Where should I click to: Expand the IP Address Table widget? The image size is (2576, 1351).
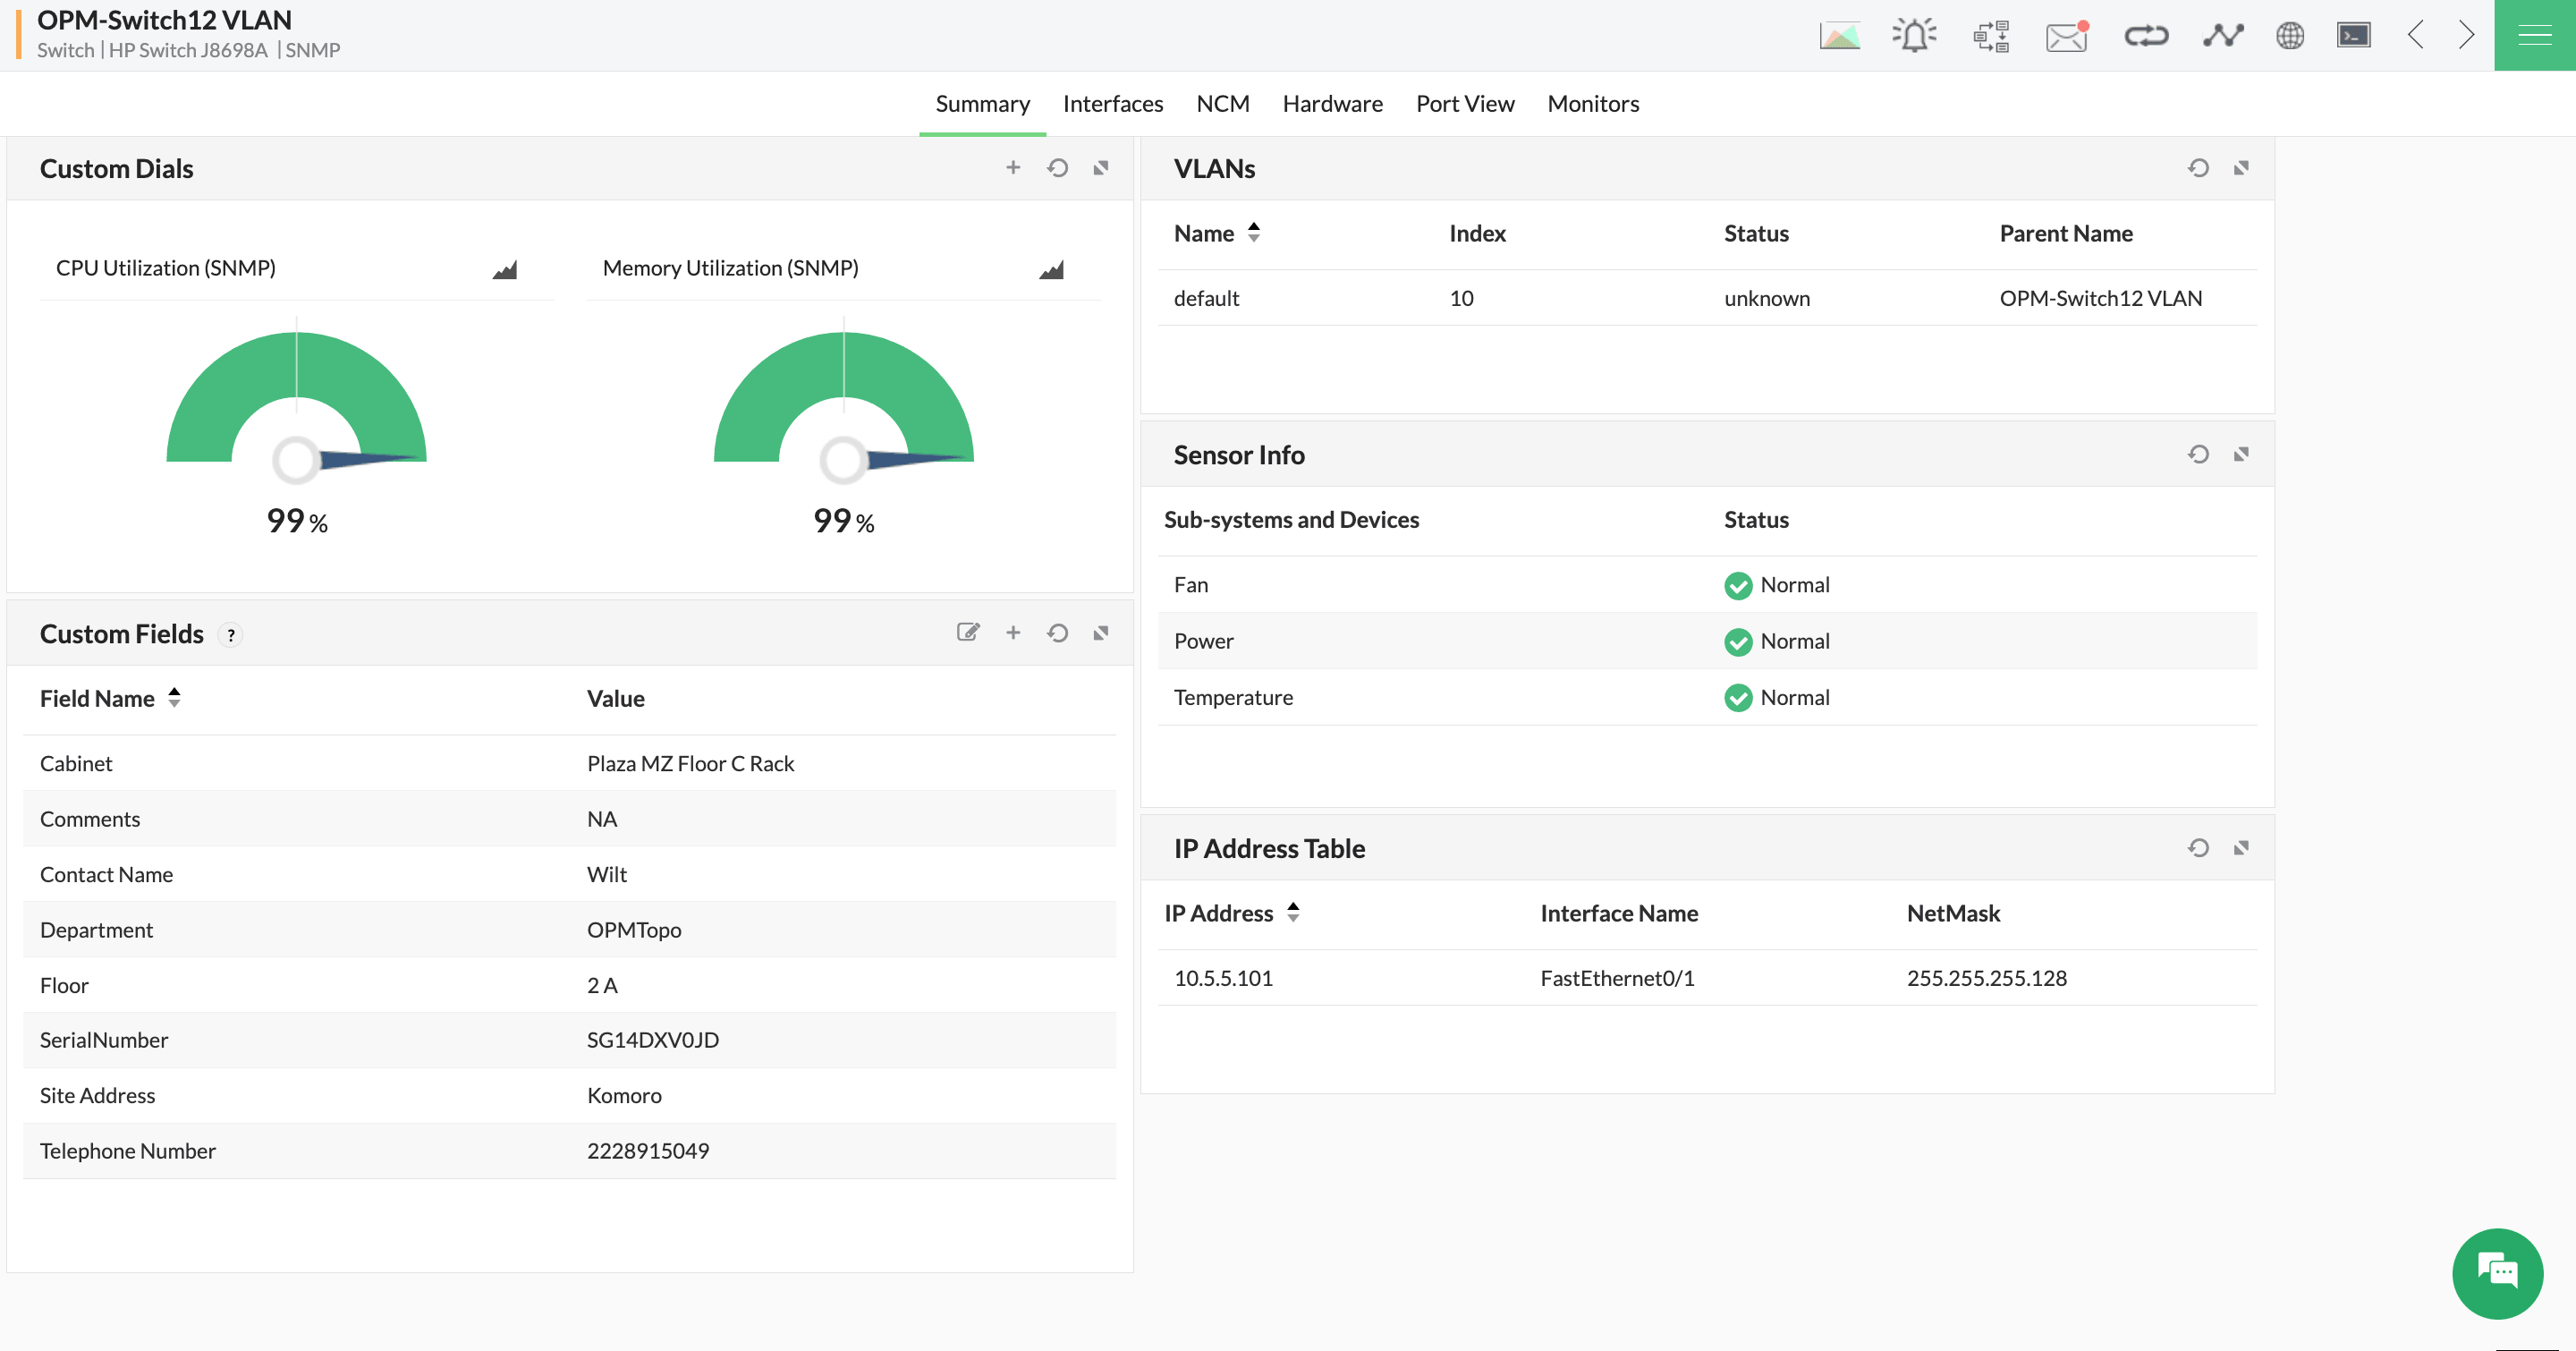tap(2241, 848)
